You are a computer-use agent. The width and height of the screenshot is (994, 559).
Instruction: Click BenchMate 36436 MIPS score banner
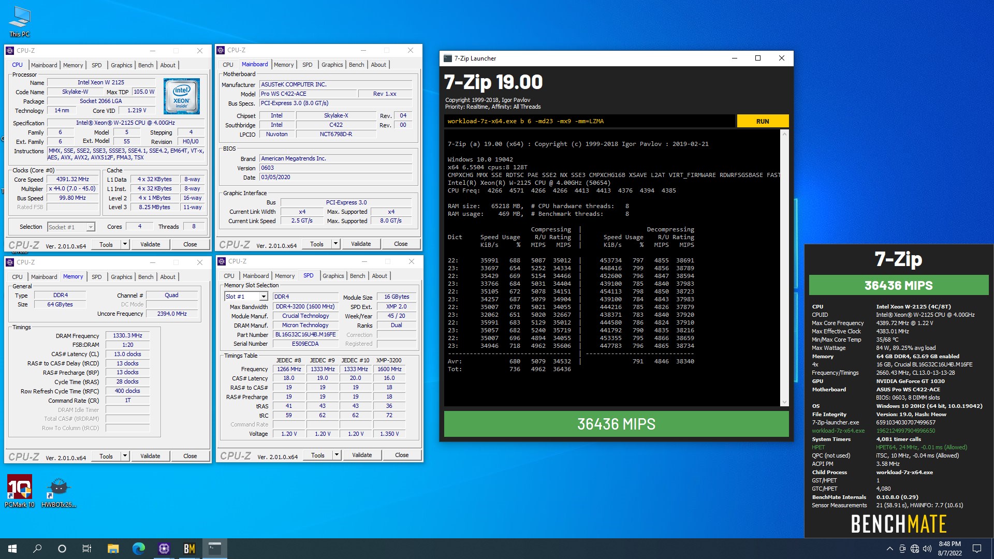point(899,285)
